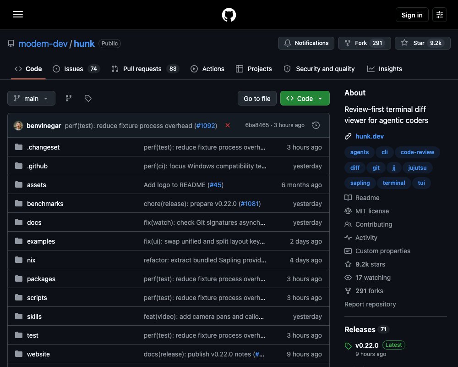
Task: Expand the green Code dropdown
Action: click(305, 98)
